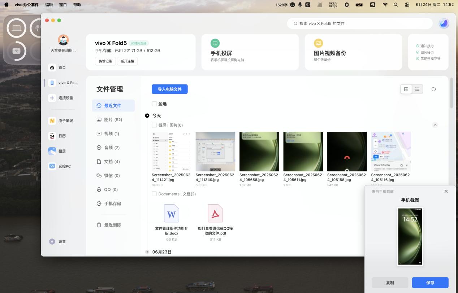Screen dimensions: 458x293
Task: Open the Word document 文件管理组件功能介绍.docx
Action: pos(171,213)
